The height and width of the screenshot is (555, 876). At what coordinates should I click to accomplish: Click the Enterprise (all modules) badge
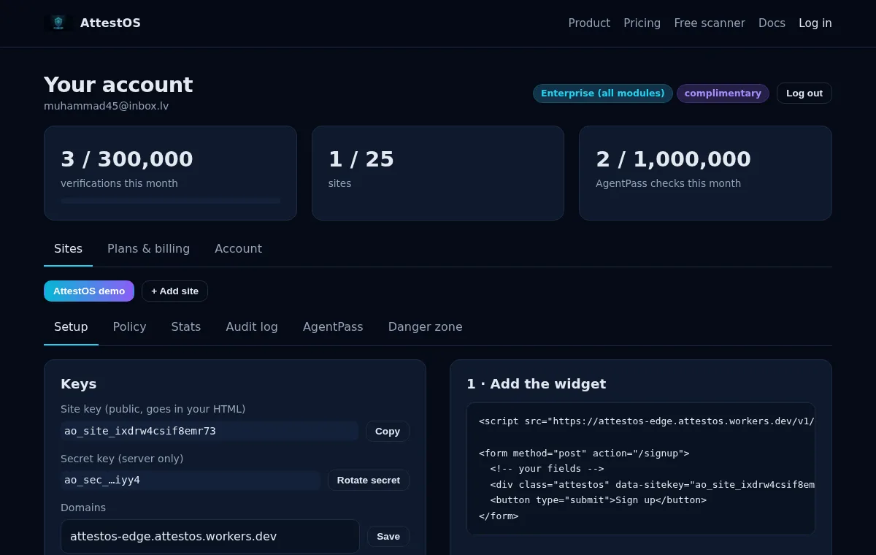point(603,93)
